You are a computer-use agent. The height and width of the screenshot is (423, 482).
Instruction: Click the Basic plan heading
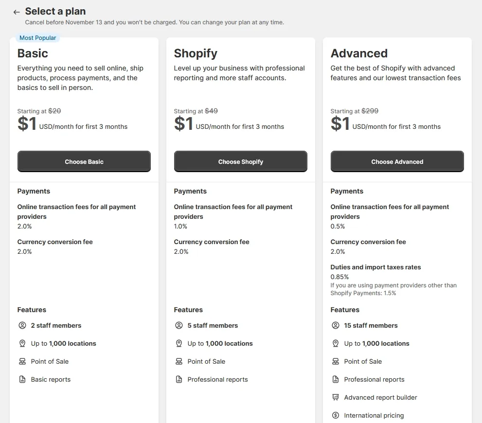(x=33, y=53)
